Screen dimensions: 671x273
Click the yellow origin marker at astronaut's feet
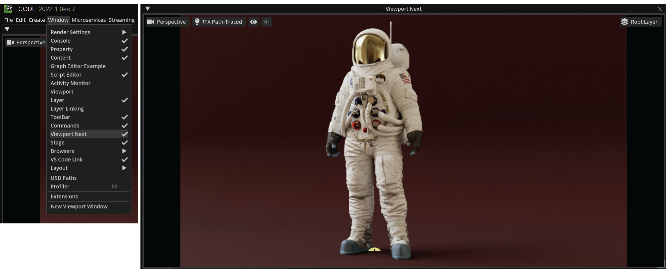[x=374, y=249]
